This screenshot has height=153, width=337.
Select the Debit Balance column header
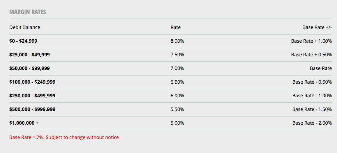[25, 27]
